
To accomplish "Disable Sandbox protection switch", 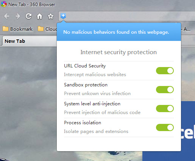I will pyautogui.click(x=165, y=89).
